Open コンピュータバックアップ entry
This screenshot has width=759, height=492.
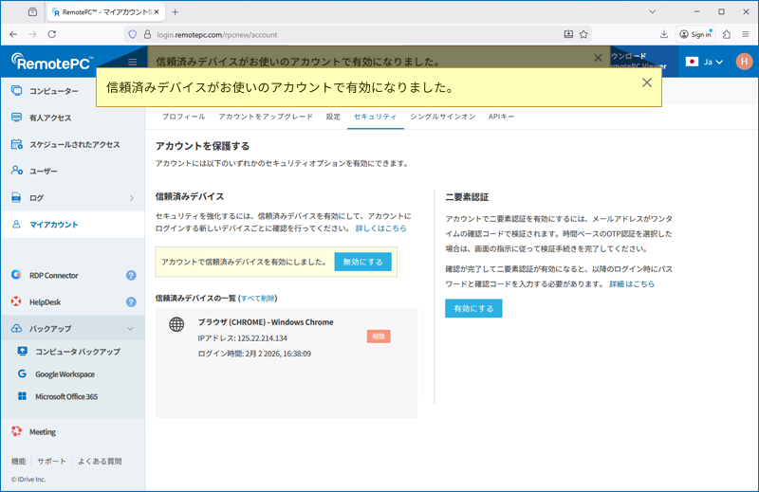click(x=78, y=352)
